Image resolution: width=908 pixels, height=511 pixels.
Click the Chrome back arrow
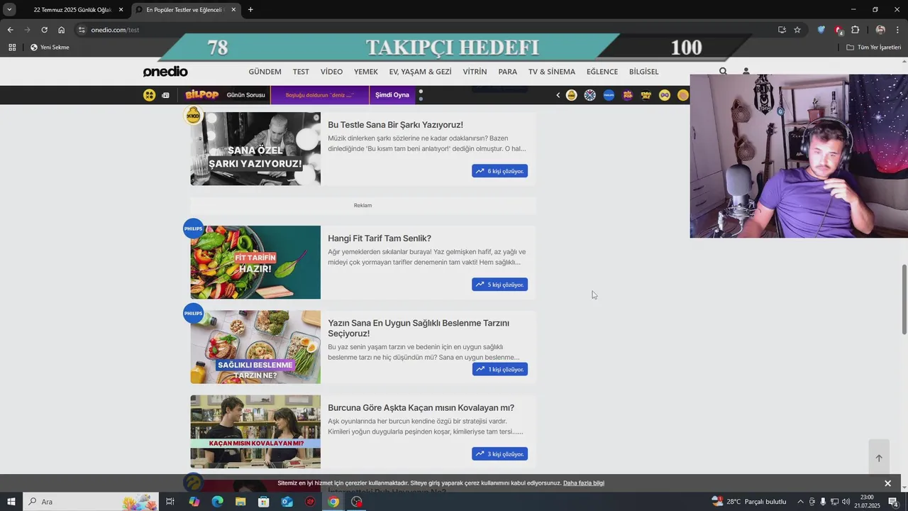tap(10, 30)
